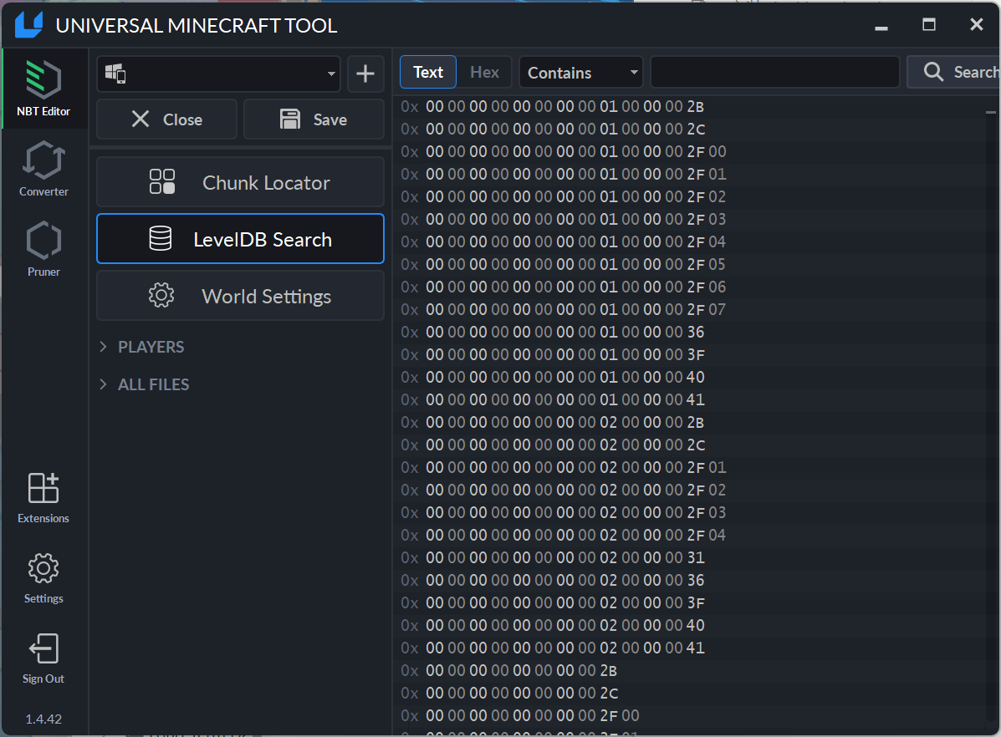Open World Settings
Viewport: 1001px width, 737px height.
pyautogui.click(x=240, y=296)
